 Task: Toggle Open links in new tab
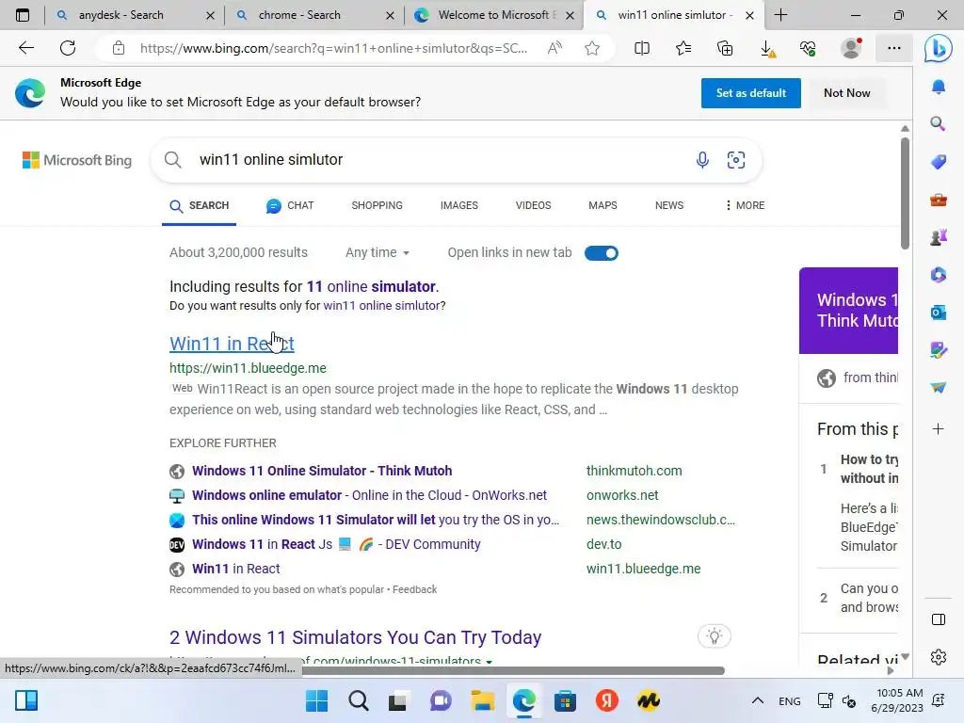(x=602, y=253)
